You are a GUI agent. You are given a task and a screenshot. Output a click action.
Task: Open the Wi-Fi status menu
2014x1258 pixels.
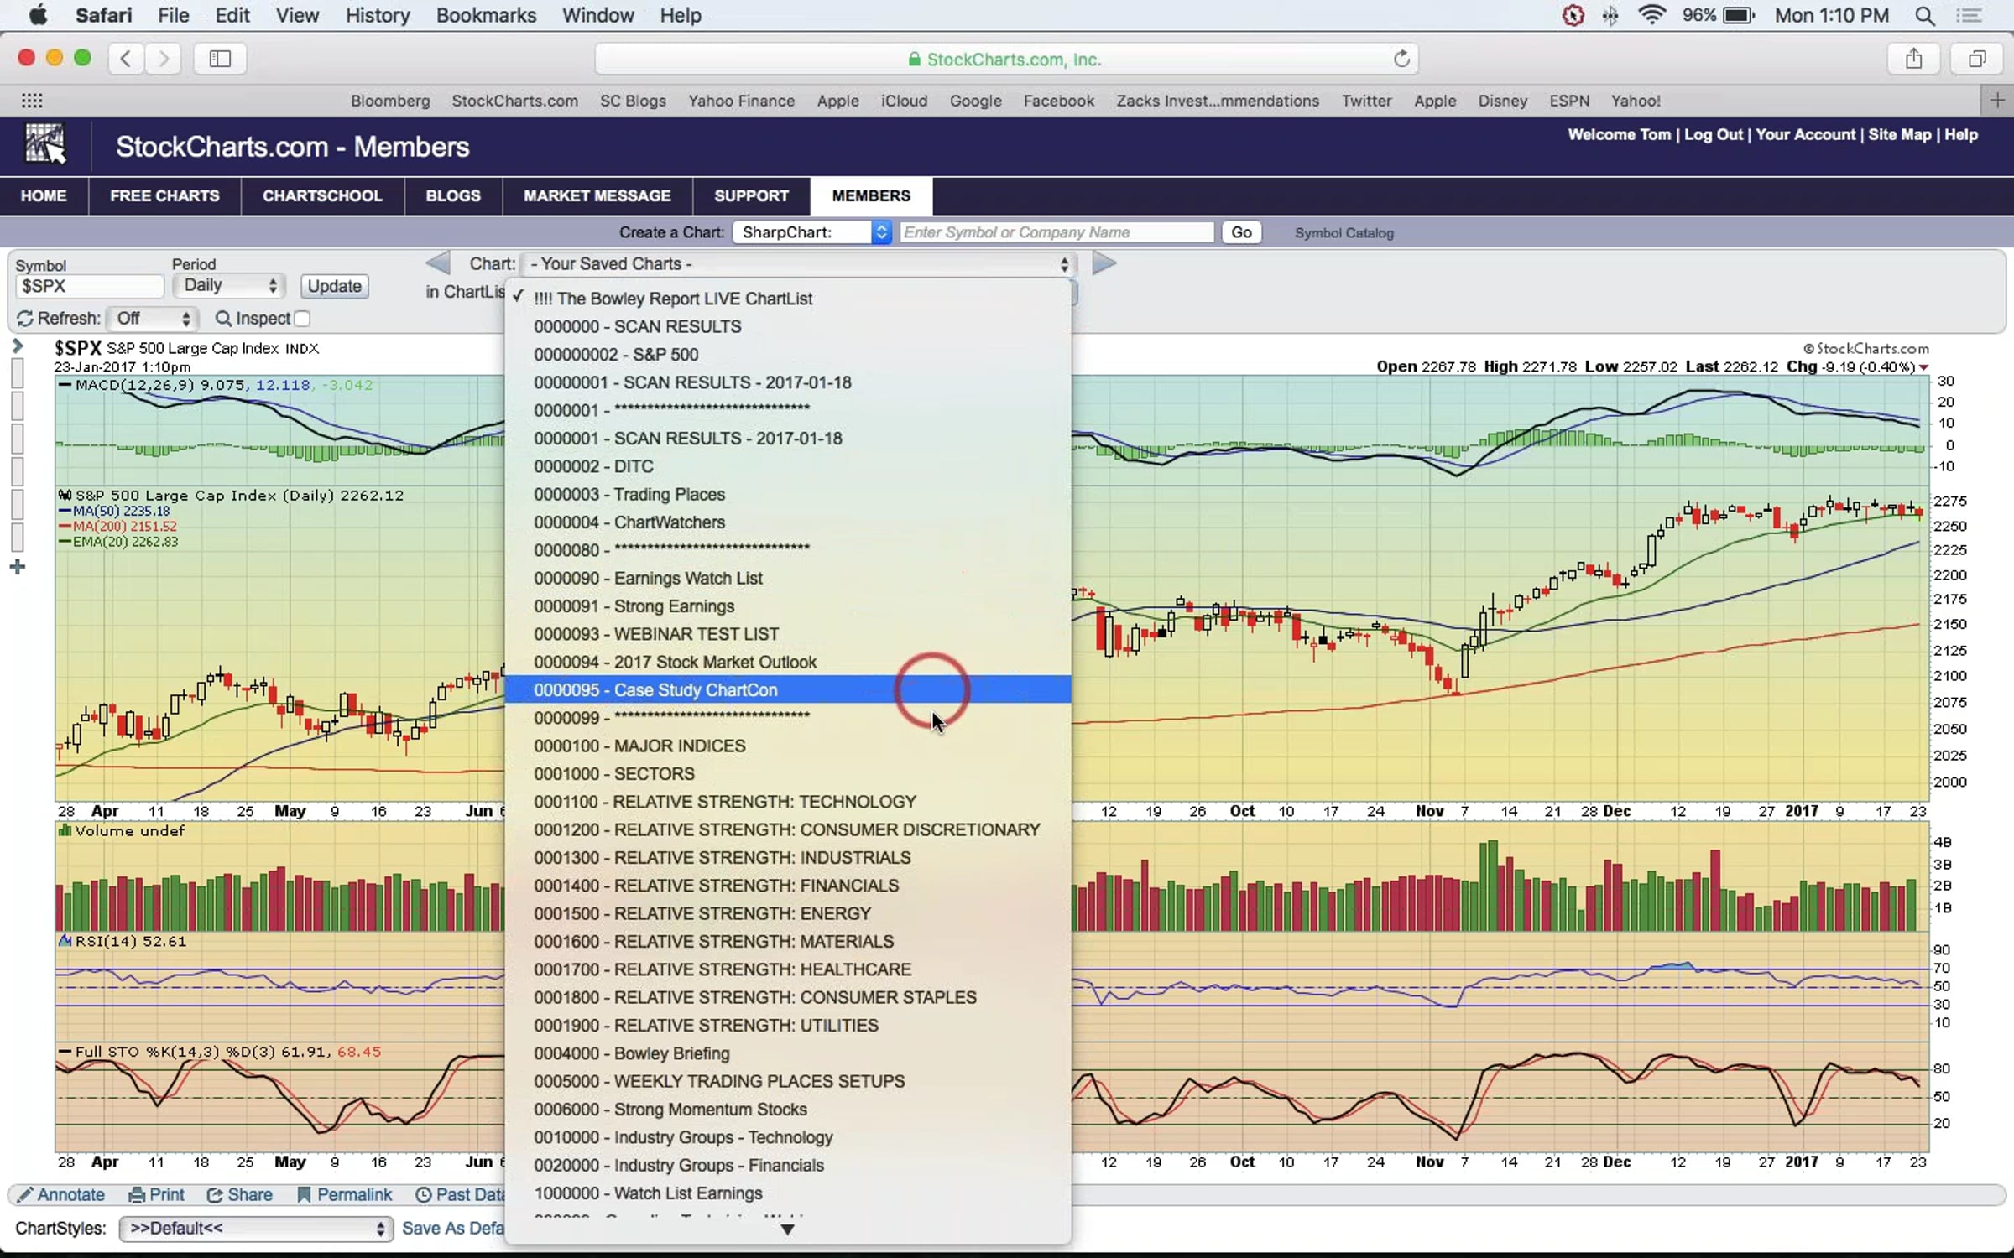click(x=1651, y=15)
